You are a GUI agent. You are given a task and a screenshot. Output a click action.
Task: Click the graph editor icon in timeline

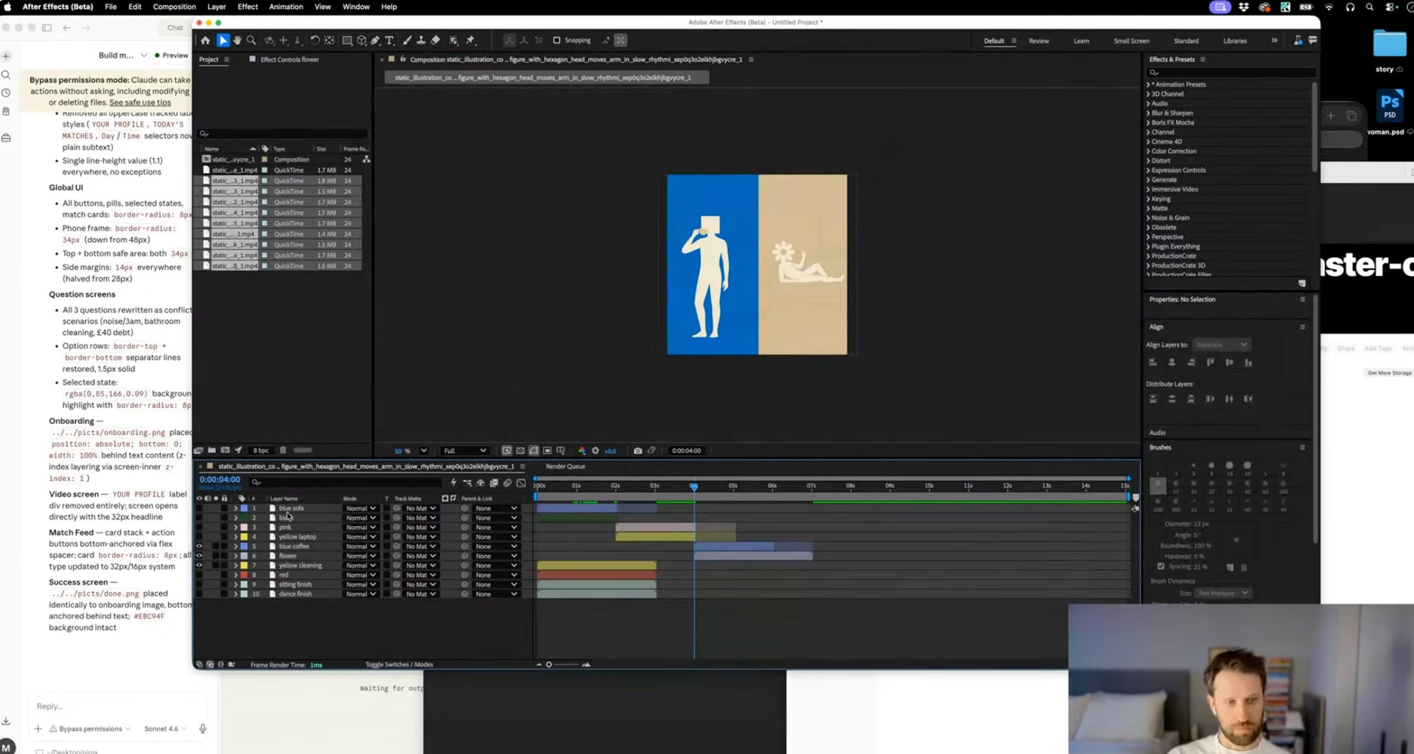tap(521, 482)
